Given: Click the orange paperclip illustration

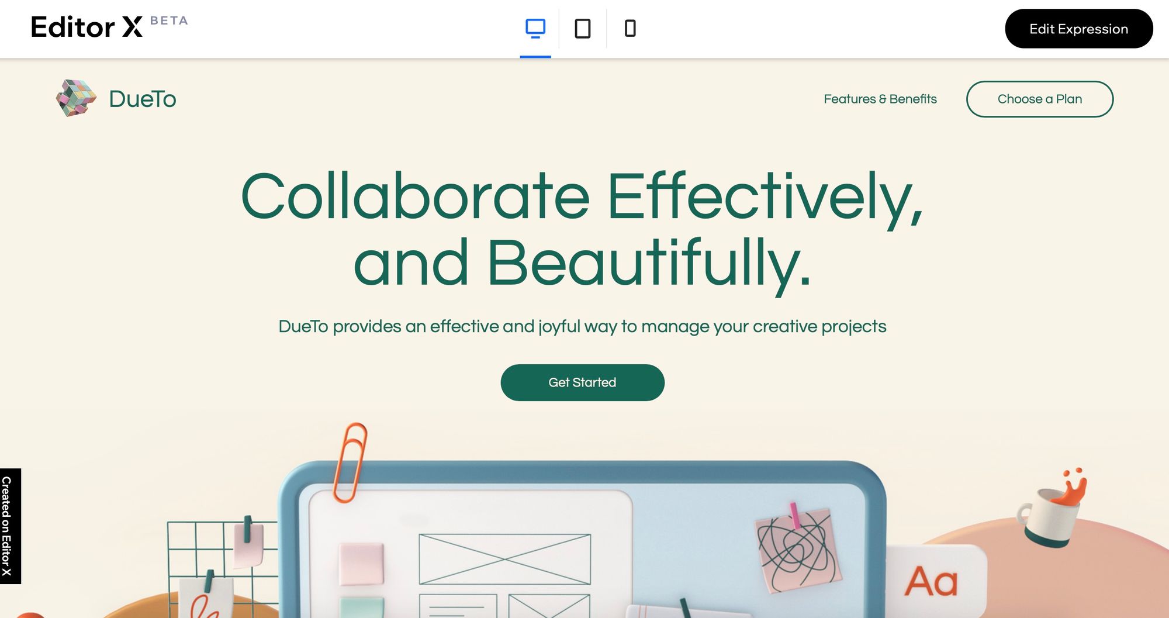Looking at the screenshot, I should tap(350, 462).
